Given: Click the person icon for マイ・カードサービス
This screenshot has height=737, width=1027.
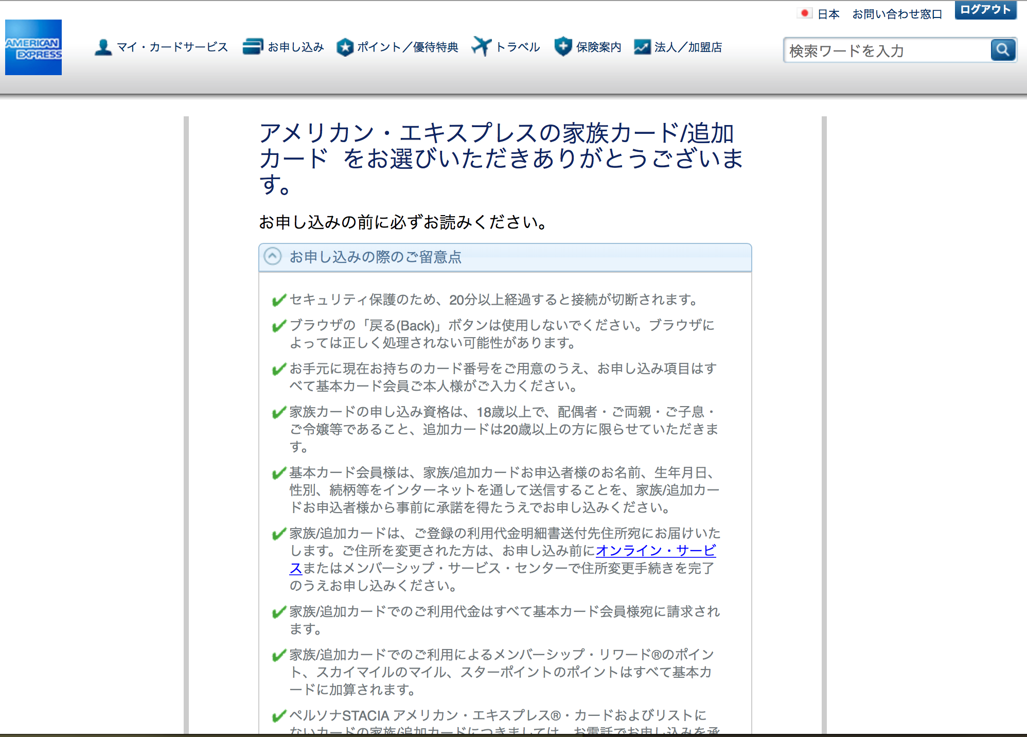Looking at the screenshot, I should coord(103,47).
